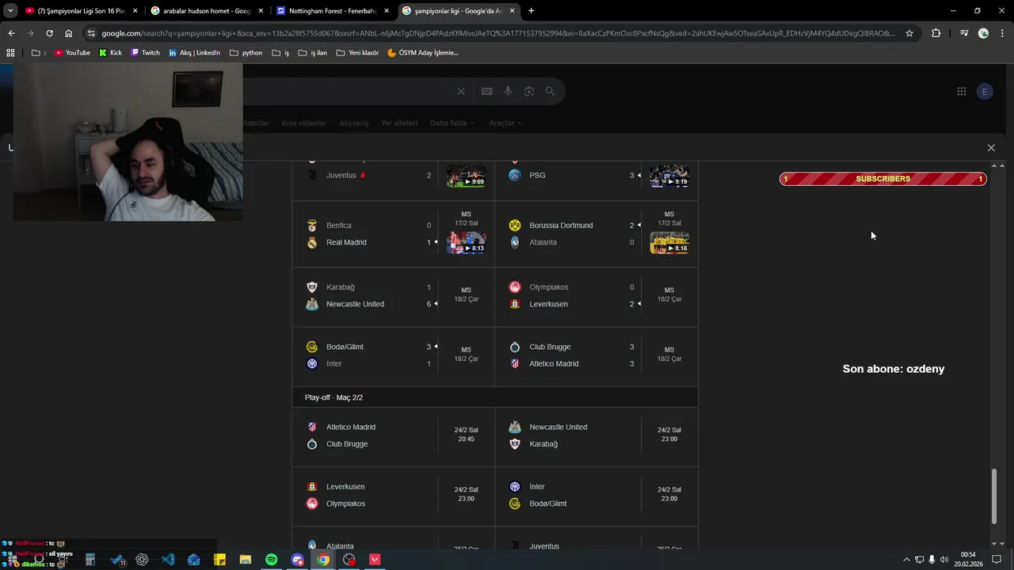
Task: Open the on-screen keyboard icon in search box
Action: pos(486,91)
